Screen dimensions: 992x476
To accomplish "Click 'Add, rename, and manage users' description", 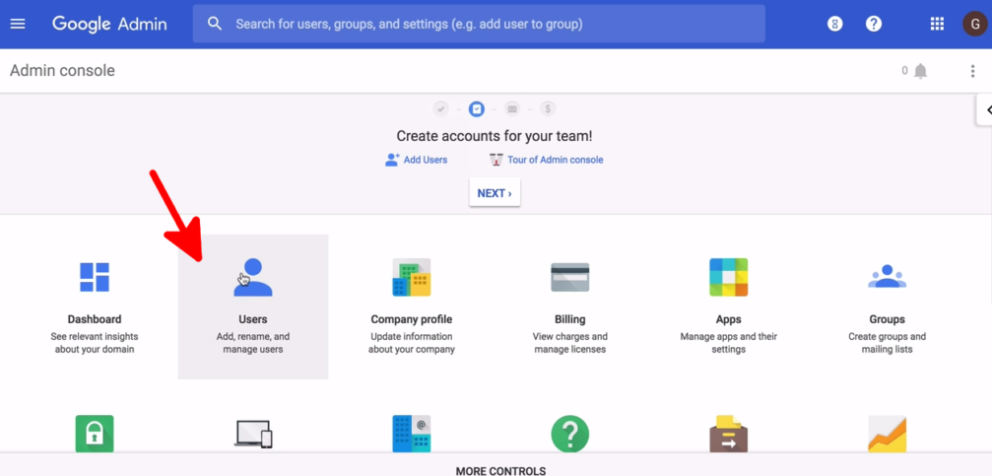I will (253, 342).
